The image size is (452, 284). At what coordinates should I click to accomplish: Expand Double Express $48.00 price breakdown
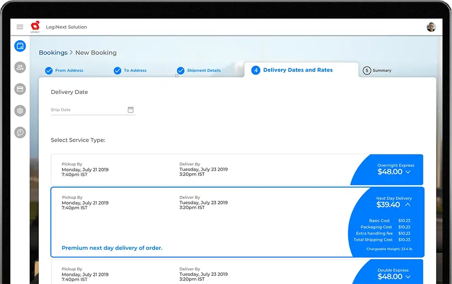point(408,277)
